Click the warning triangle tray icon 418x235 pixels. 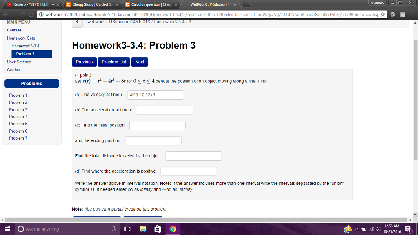click(x=348, y=228)
